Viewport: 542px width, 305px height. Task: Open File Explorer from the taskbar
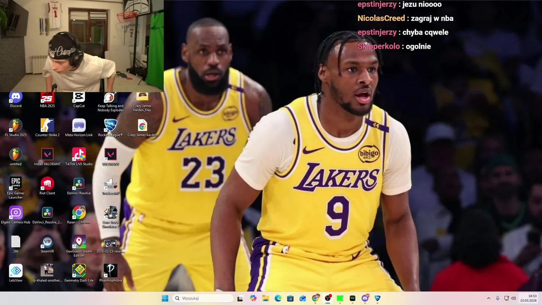(265, 298)
